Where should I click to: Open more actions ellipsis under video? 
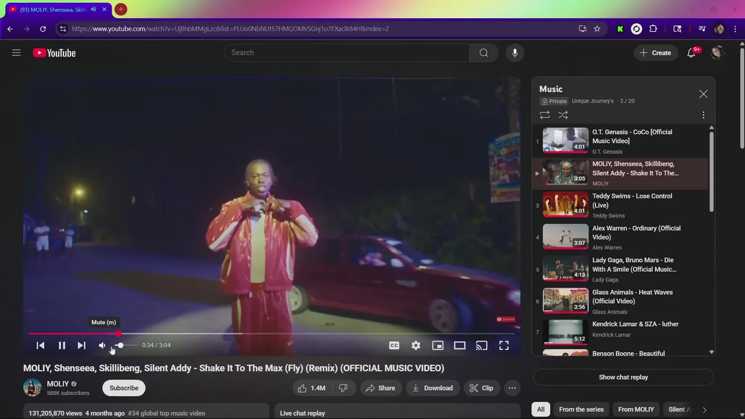512,388
